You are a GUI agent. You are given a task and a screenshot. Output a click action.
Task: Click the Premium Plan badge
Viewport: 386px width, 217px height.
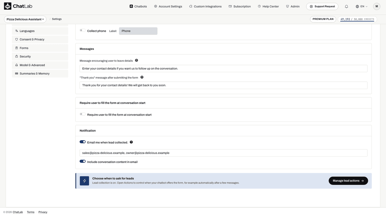(x=323, y=19)
